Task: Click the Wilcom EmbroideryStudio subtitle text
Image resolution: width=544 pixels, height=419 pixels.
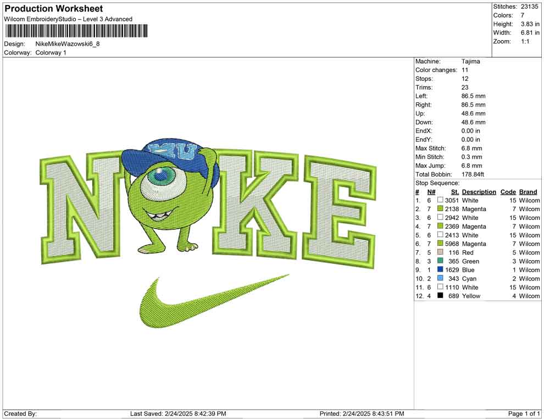Action: click(68, 19)
